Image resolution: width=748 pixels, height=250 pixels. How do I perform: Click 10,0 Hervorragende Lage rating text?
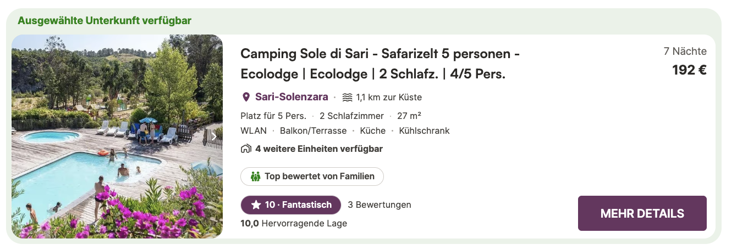click(x=294, y=223)
